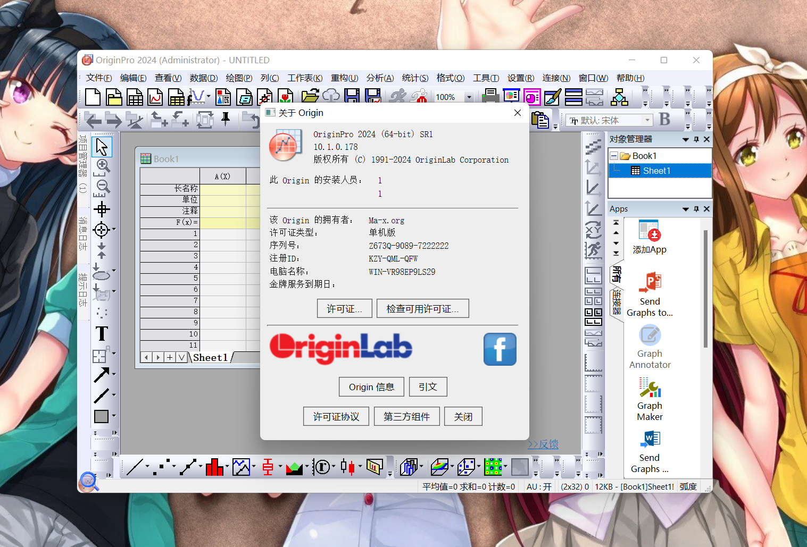Viewport: 807px width, 547px height.
Task: Open the 绘图(P) menu
Action: point(239,78)
